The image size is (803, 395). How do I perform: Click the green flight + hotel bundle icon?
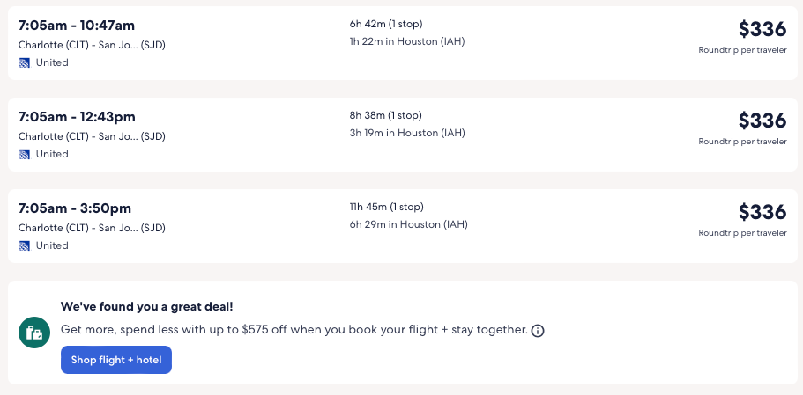tap(35, 333)
